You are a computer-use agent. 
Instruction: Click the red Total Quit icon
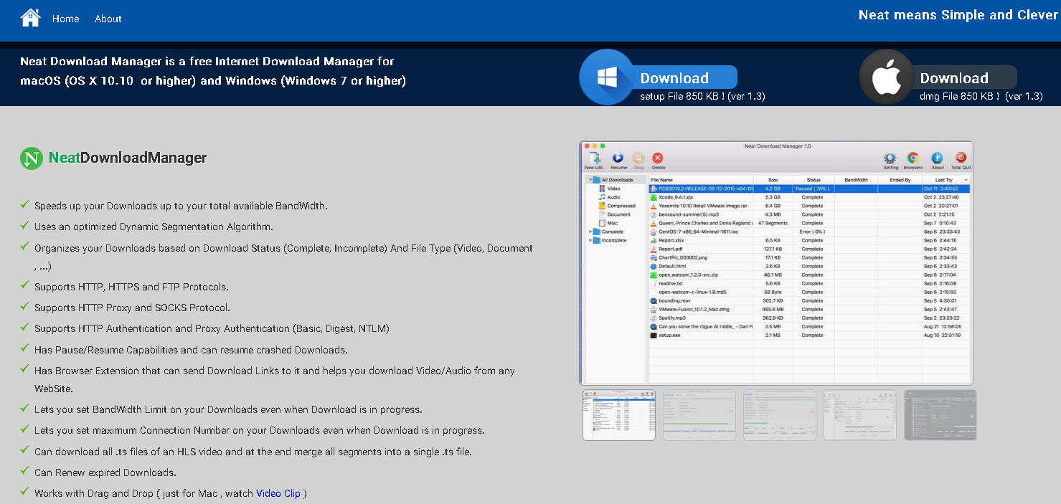tap(961, 159)
